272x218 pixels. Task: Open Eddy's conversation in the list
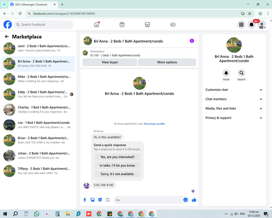point(38,95)
